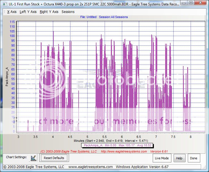
Task: Click the Pack Amps_A vertical axis label
Action: coord(7,76)
